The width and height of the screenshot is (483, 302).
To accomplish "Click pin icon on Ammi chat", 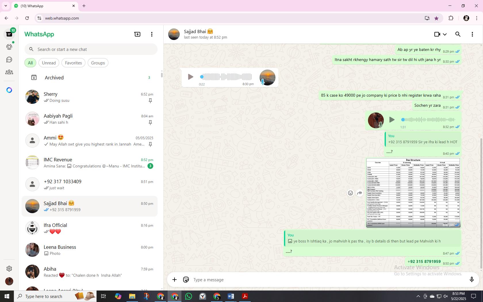I will [x=150, y=144].
